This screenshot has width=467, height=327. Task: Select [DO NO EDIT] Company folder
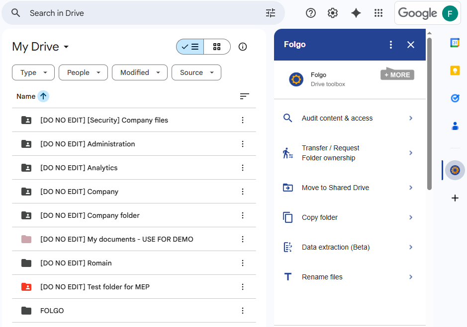coord(134,192)
